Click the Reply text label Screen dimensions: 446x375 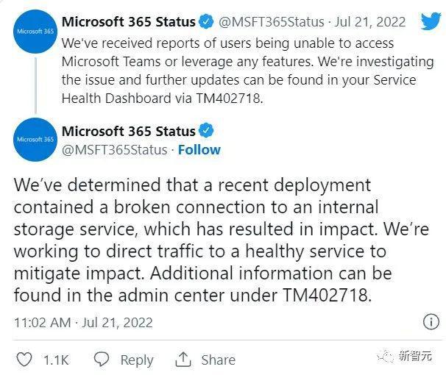(137, 360)
